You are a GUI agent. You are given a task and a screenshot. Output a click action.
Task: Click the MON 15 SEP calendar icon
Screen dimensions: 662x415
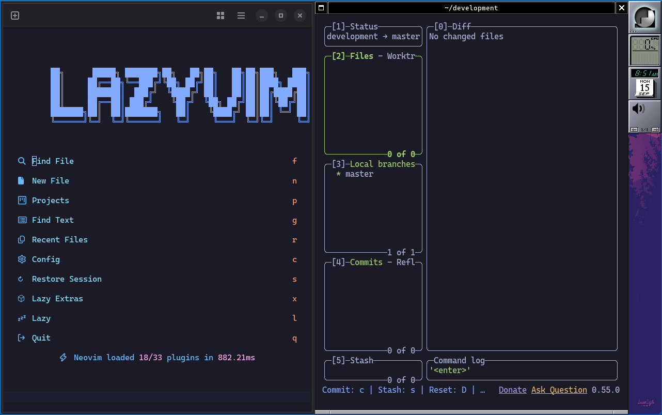tap(644, 88)
